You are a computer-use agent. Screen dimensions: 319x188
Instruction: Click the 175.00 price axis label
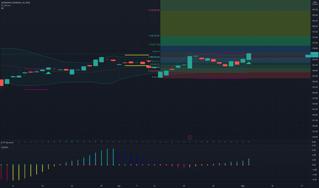point(315,38)
